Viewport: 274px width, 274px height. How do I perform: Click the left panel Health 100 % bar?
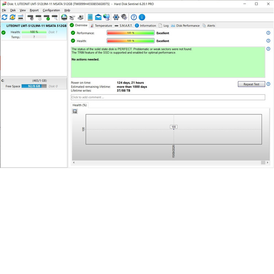pos(34,32)
